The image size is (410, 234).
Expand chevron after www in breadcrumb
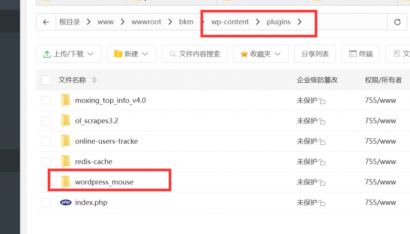(123, 22)
